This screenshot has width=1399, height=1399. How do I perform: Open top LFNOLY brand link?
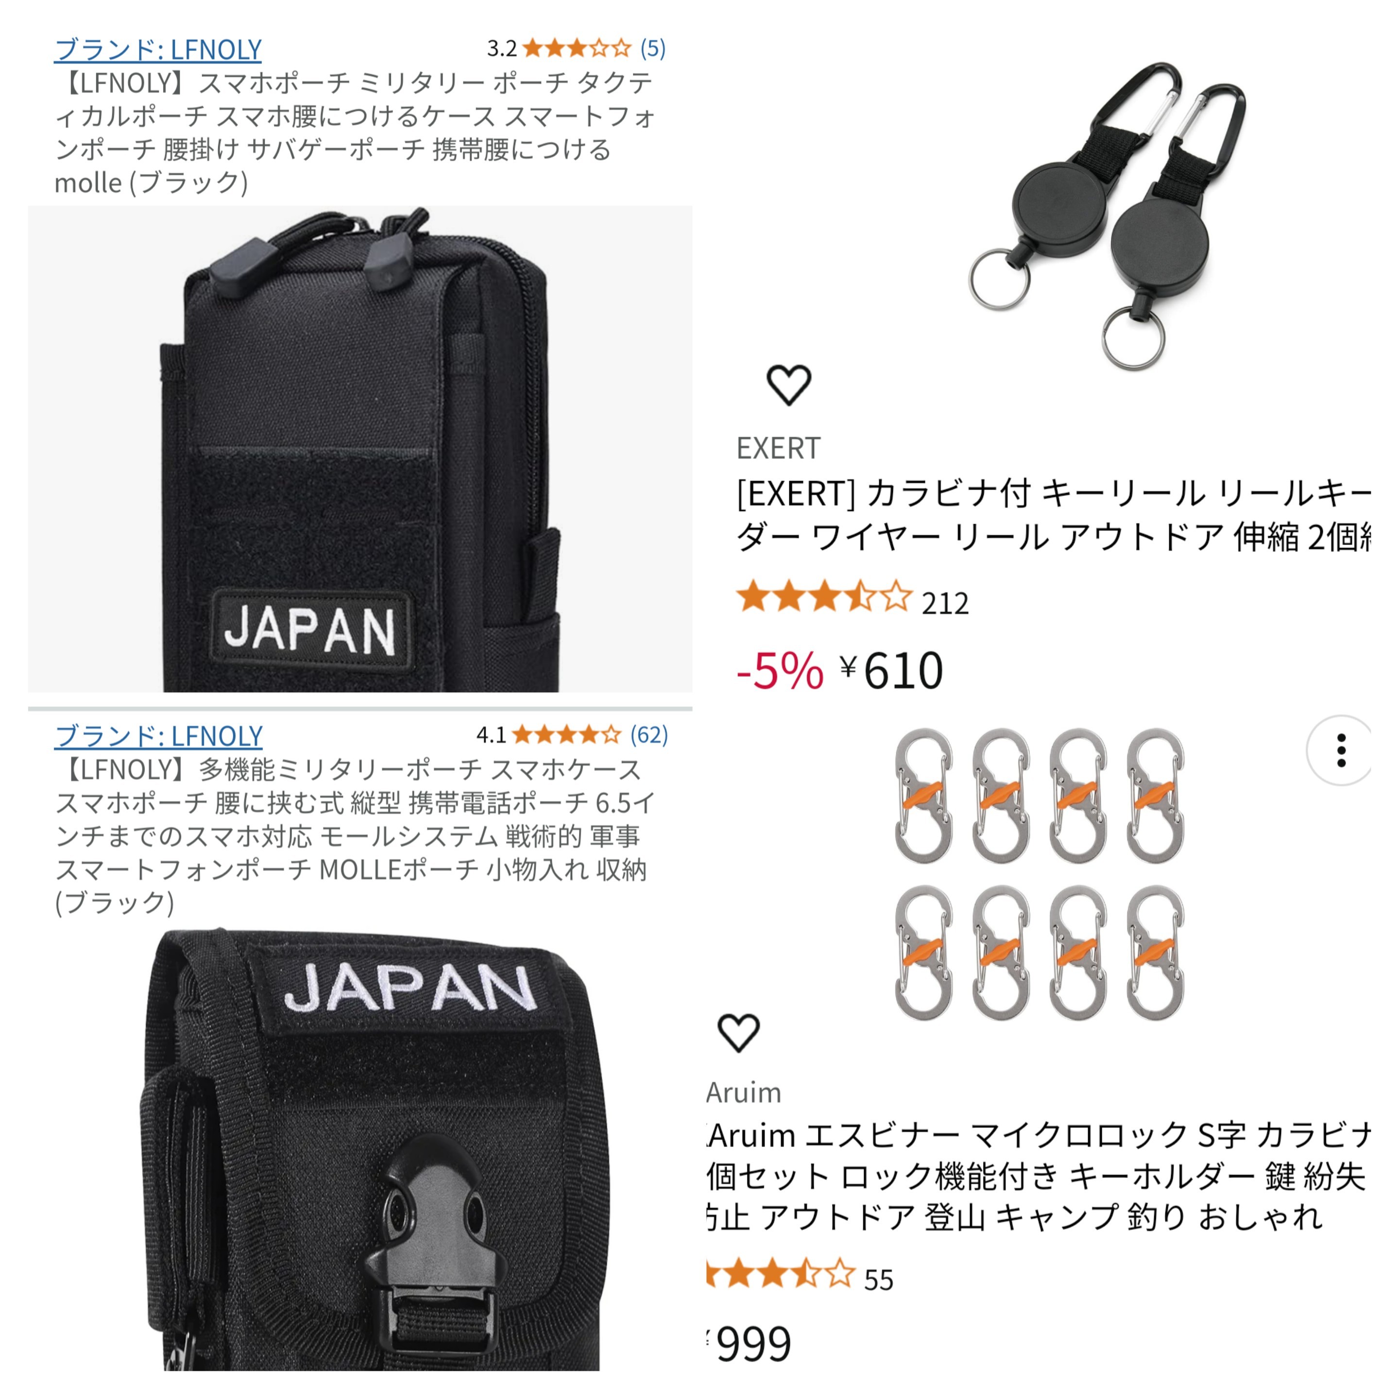(158, 49)
